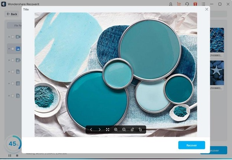Viewport: 232px width, 160px height.
Task: Tick the checkbox beside the photo file type
Action: click(13, 49)
